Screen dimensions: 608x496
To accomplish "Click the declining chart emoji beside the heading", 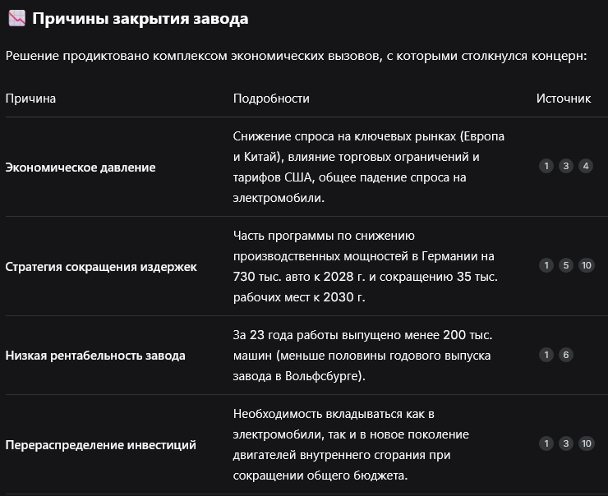I will [x=16, y=18].
